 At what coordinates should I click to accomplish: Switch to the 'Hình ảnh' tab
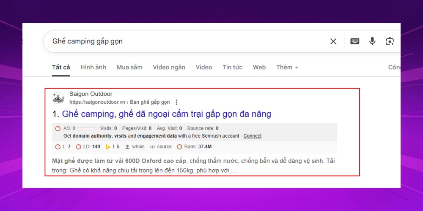(x=93, y=67)
